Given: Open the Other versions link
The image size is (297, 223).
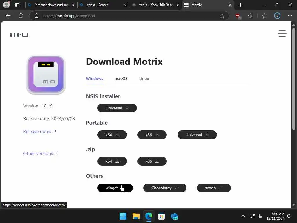Looking at the screenshot, I should coord(40,153).
